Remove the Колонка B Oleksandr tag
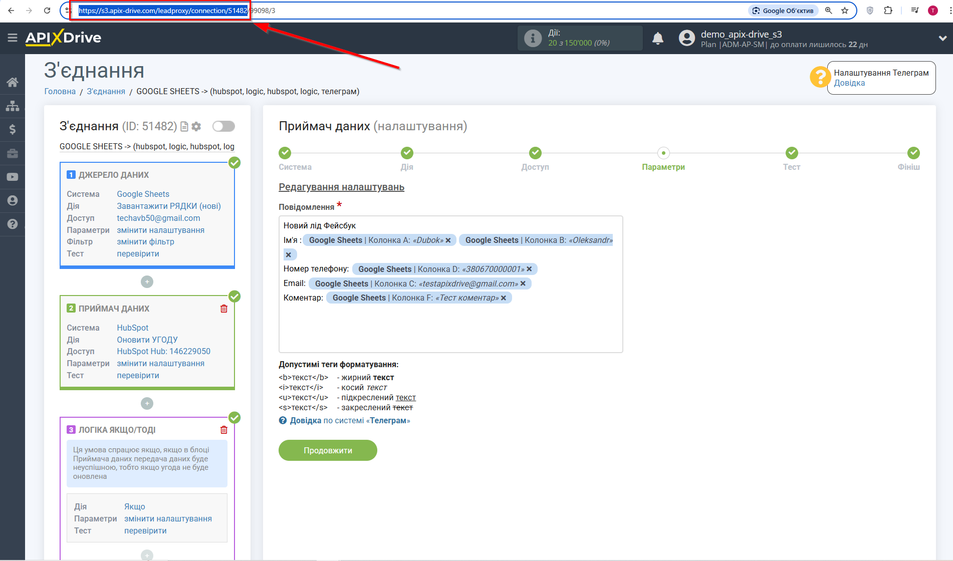This screenshot has width=953, height=561. pyautogui.click(x=288, y=254)
